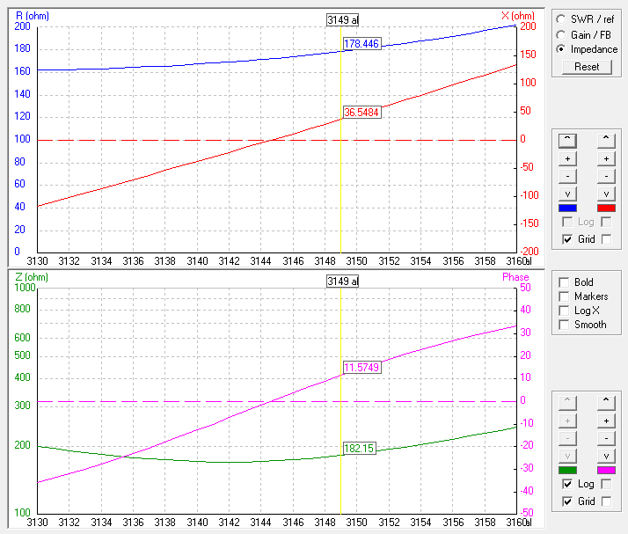The image size is (628, 534).
Task: Check the Log X option
Action: coord(564,311)
